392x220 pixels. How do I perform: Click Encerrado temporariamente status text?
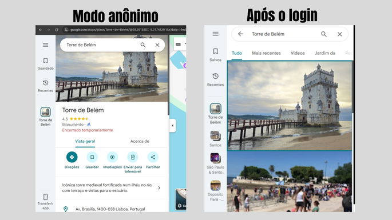tap(88, 130)
